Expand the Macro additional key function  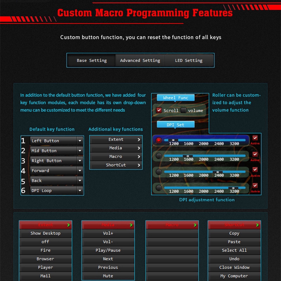click(x=116, y=157)
